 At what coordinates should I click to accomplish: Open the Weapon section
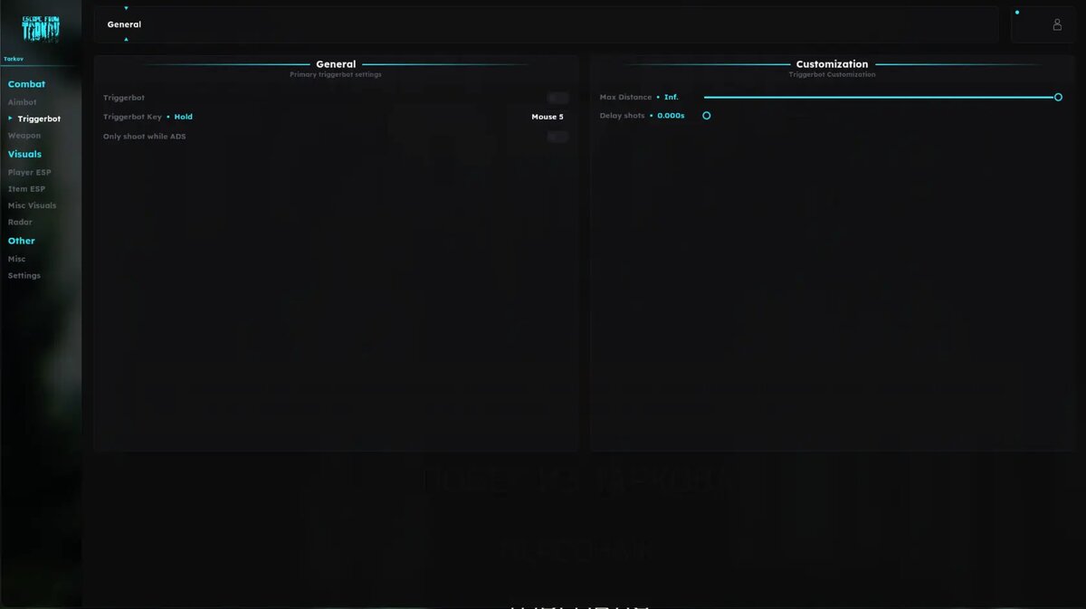click(24, 136)
